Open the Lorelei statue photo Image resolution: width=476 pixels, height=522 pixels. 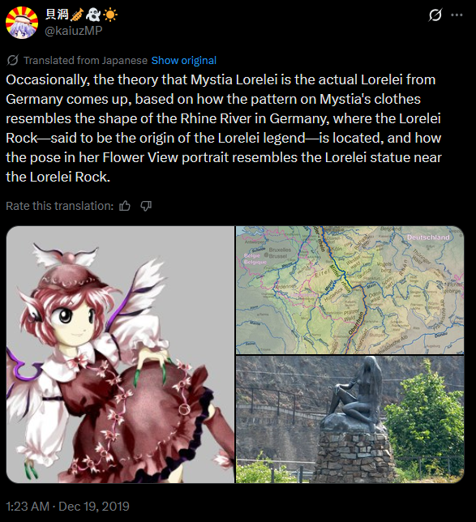click(349, 420)
